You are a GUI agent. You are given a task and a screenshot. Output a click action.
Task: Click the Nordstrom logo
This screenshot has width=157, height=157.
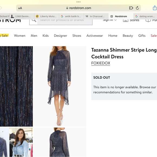click(x=10, y=21)
